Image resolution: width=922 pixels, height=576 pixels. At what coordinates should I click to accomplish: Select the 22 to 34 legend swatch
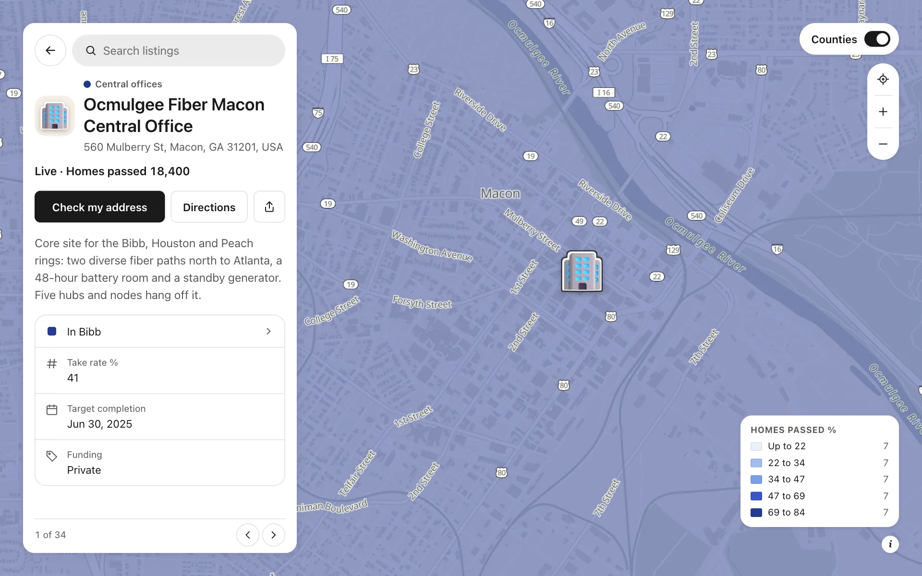pyautogui.click(x=756, y=463)
